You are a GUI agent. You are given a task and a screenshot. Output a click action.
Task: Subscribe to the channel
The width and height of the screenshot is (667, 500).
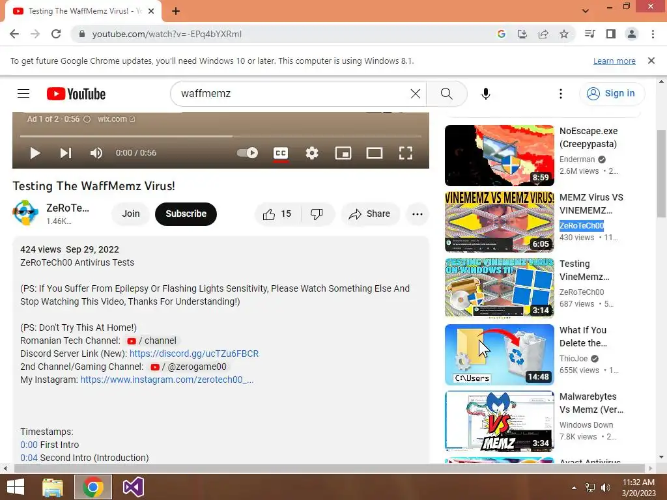tap(186, 214)
